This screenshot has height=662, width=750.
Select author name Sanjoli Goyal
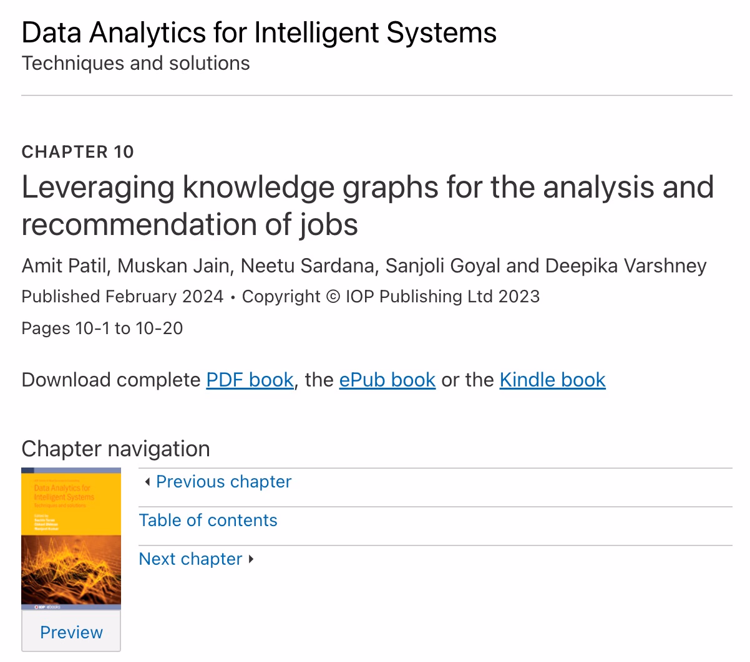[442, 266]
